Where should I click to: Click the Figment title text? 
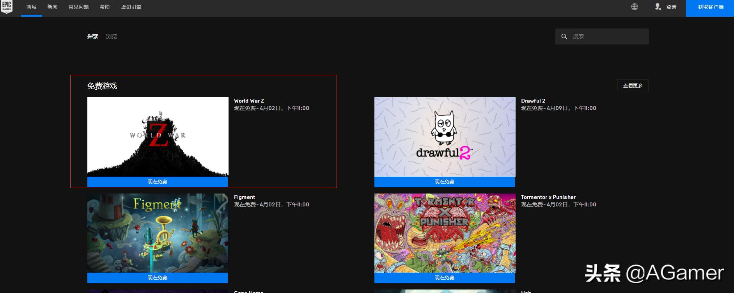pos(245,197)
